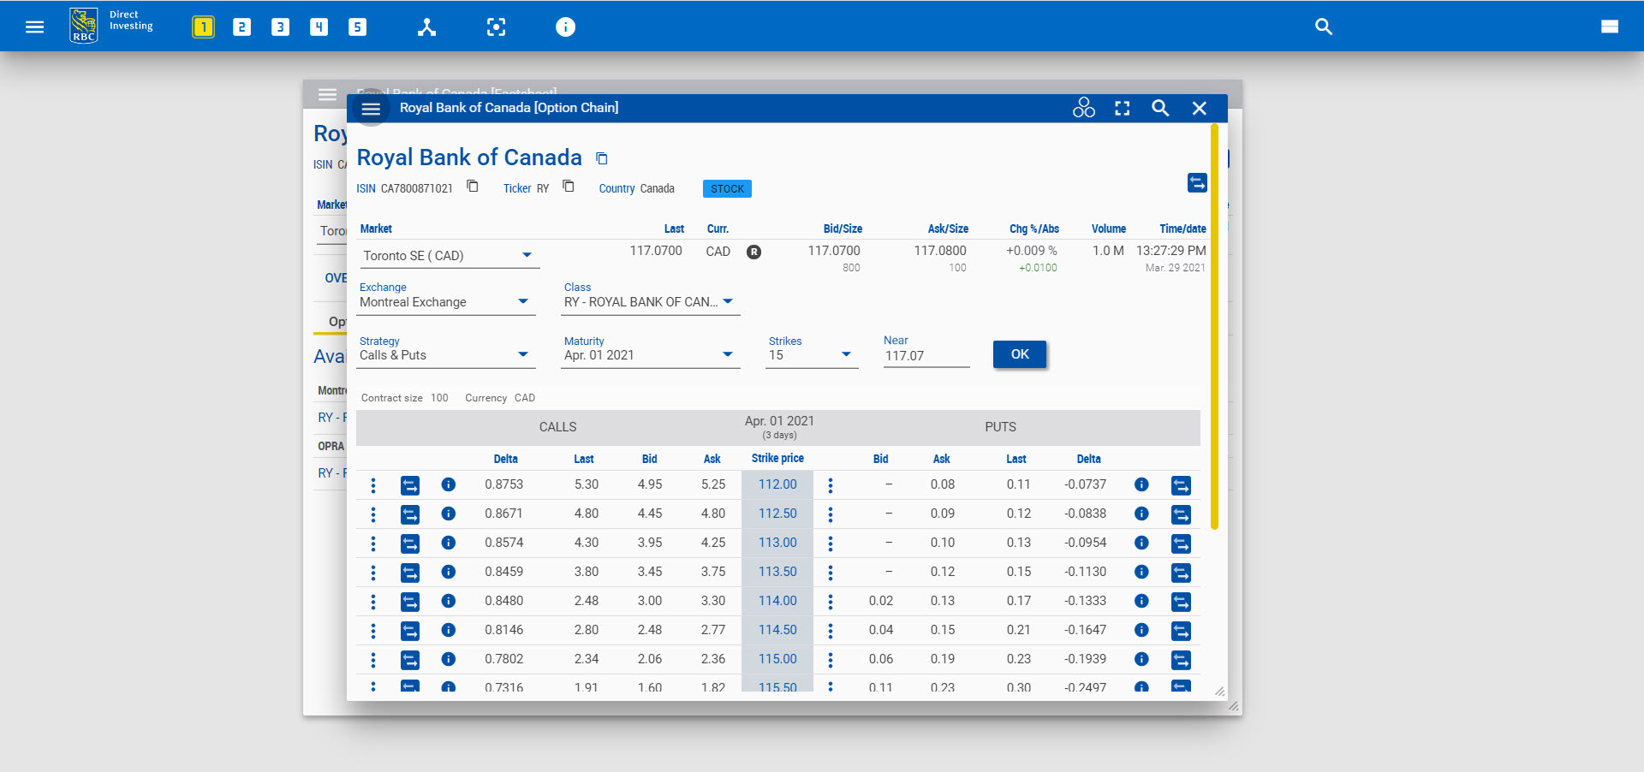Image resolution: width=1644 pixels, height=772 pixels.
Task: Open the Option Chain hamburger menu
Action: click(x=371, y=108)
